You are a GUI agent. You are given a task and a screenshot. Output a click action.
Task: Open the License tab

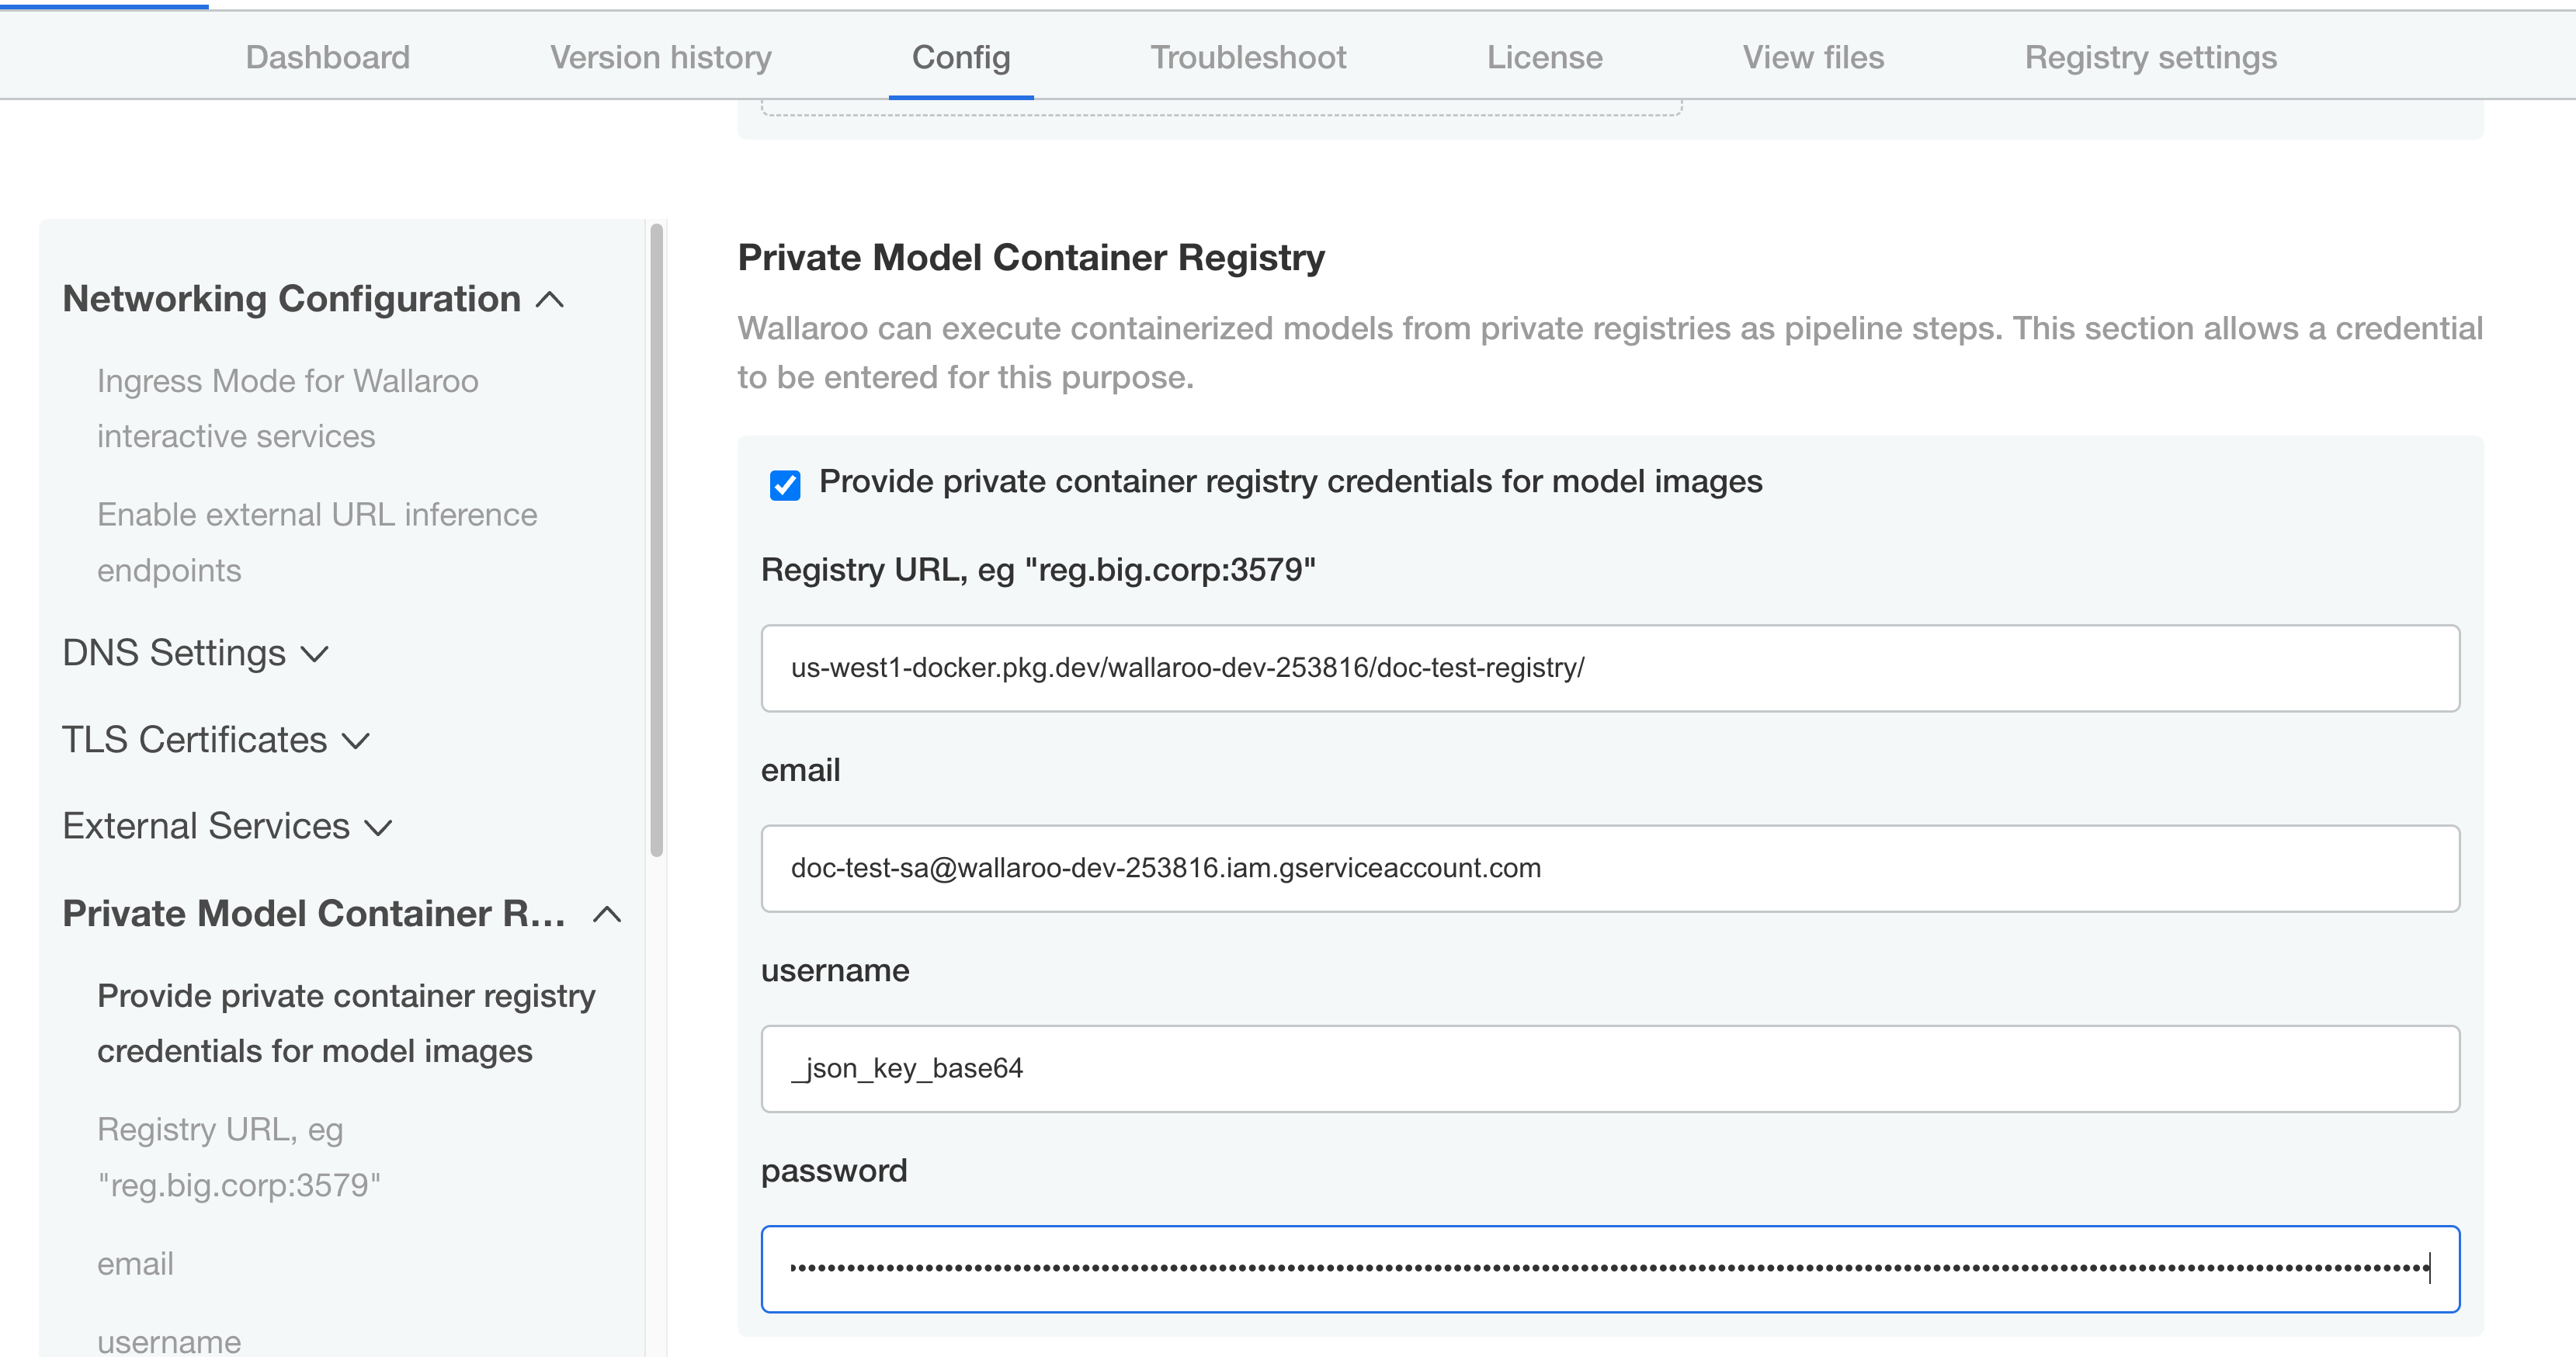(1544, 57)
